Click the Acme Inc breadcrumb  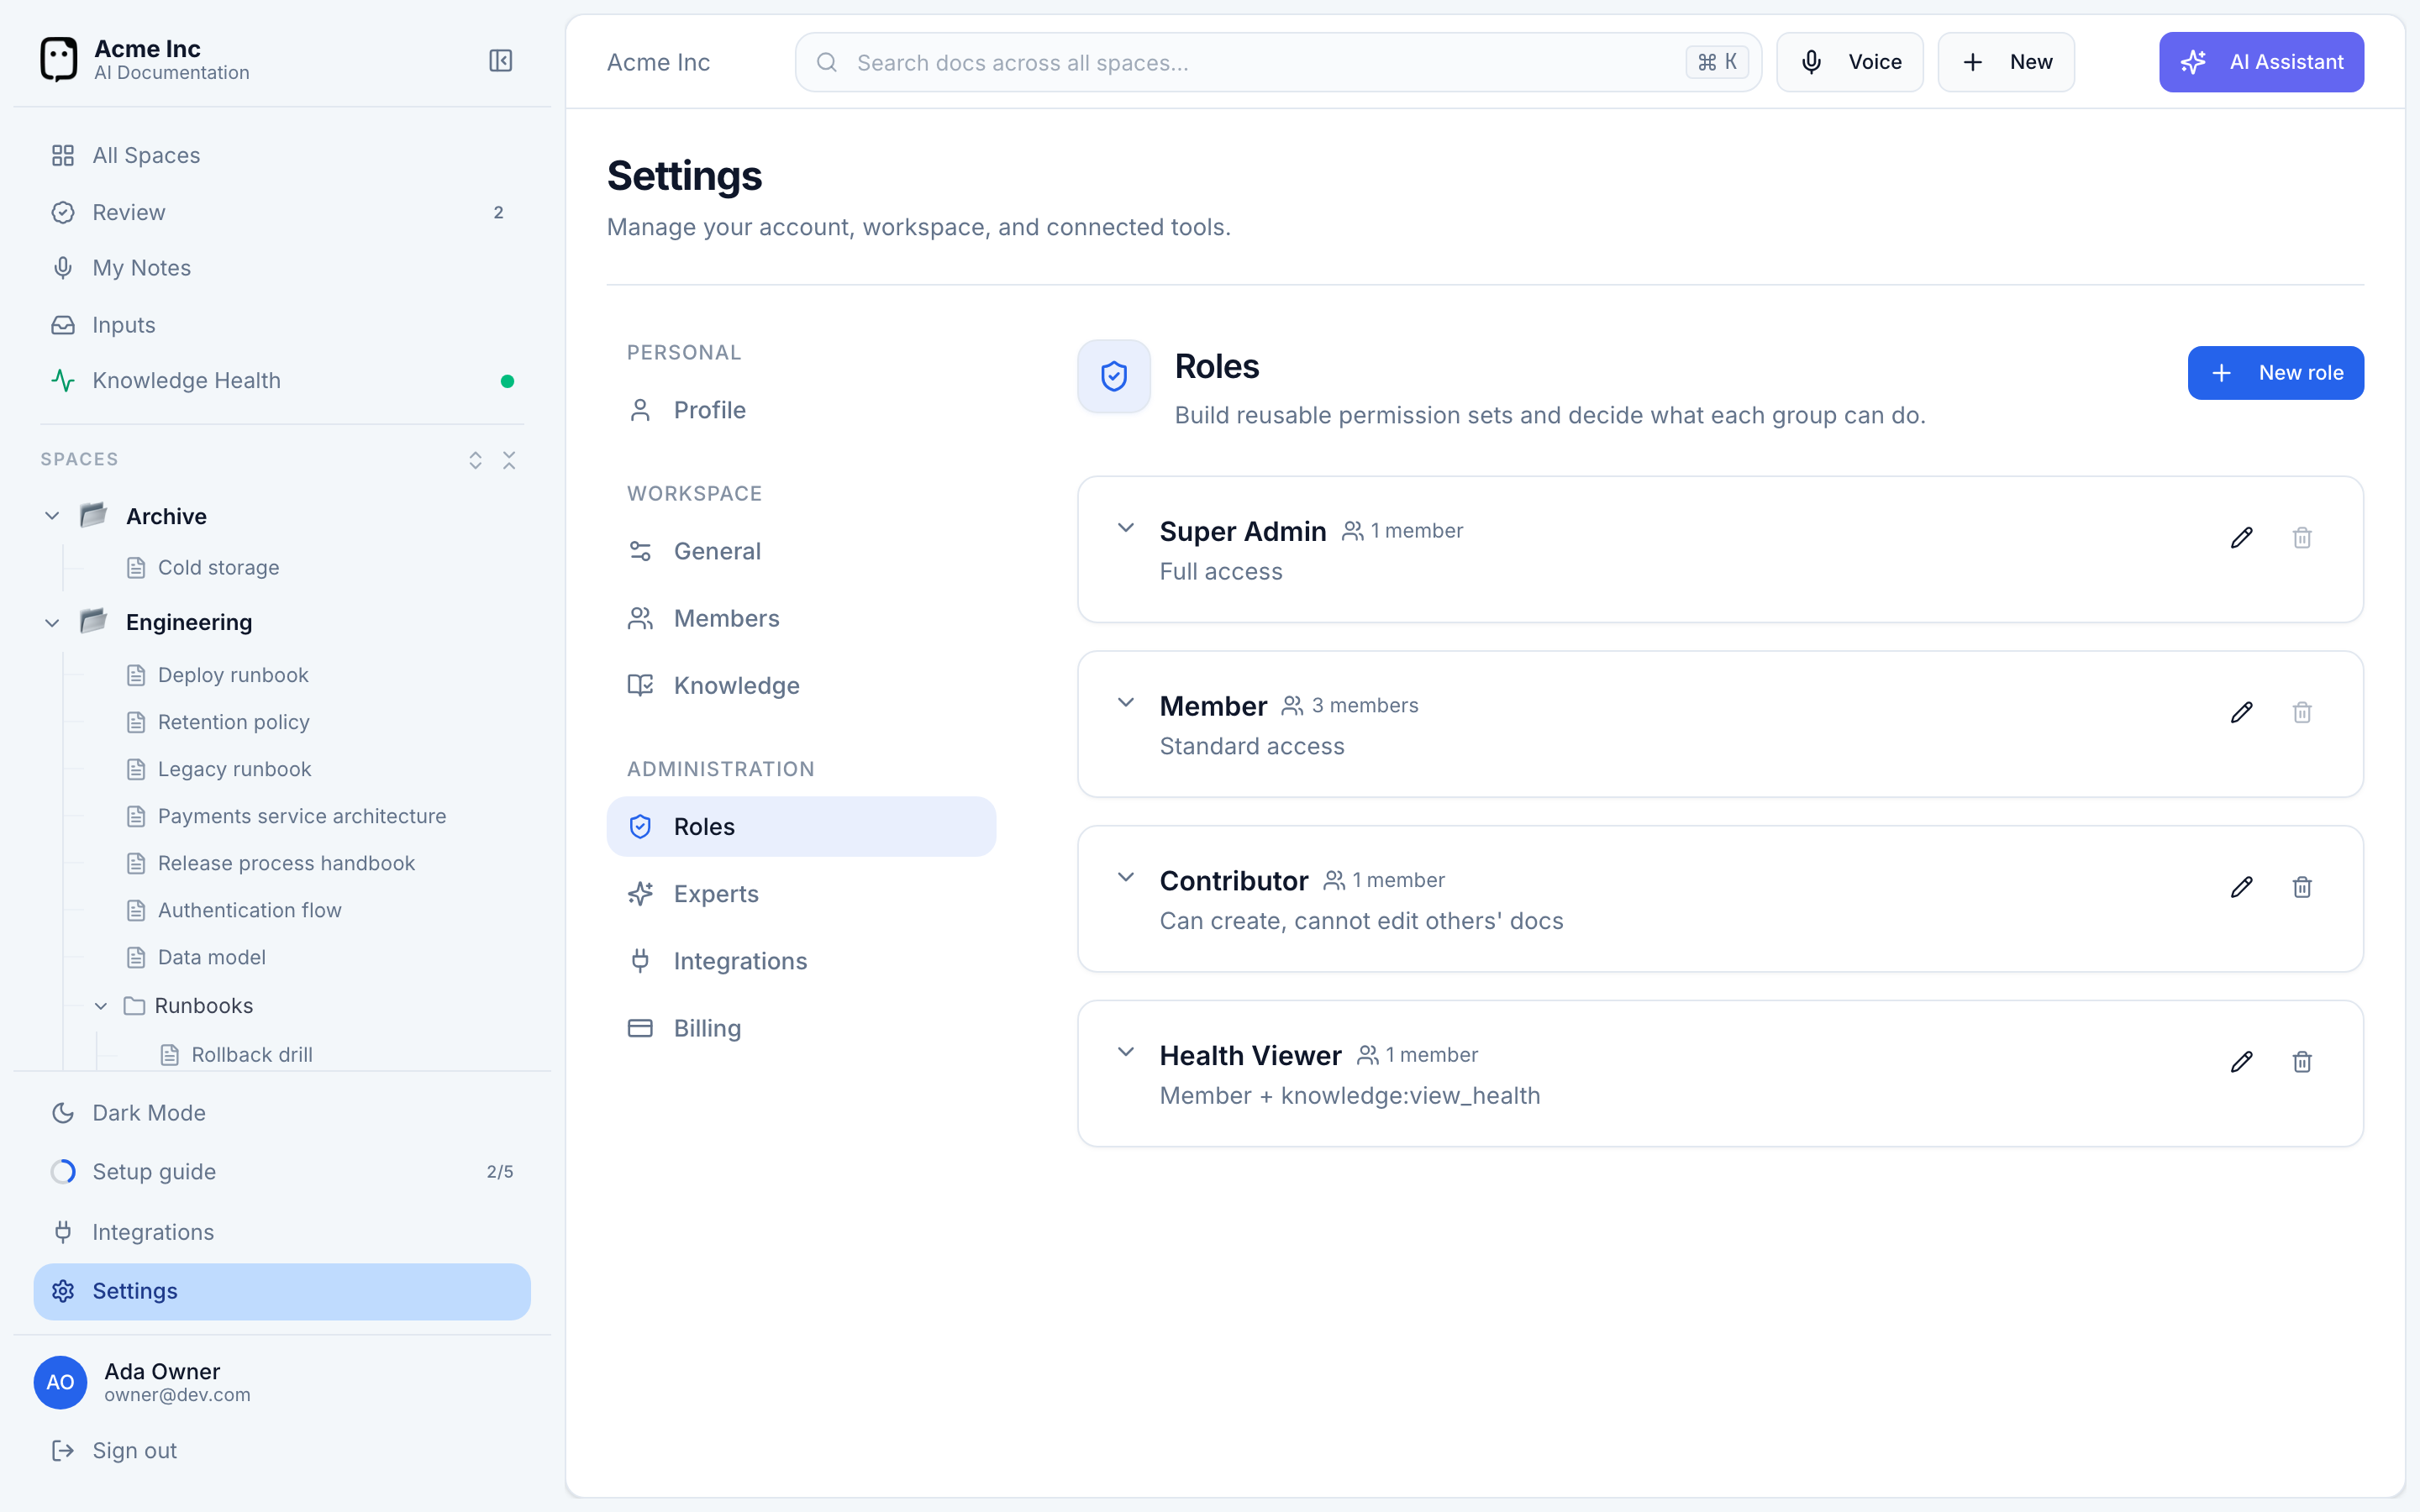point(658,62)
